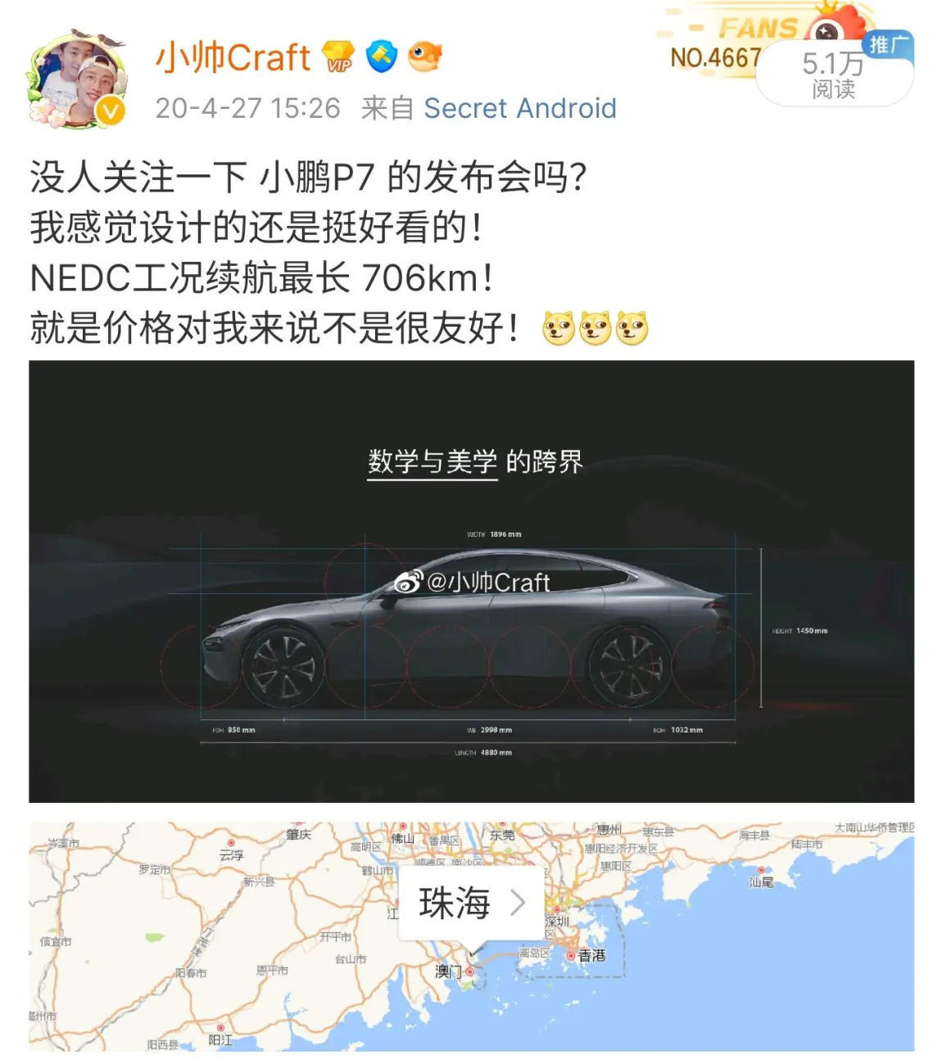Tap the Weibo logo in watermark

coord(409,582)
